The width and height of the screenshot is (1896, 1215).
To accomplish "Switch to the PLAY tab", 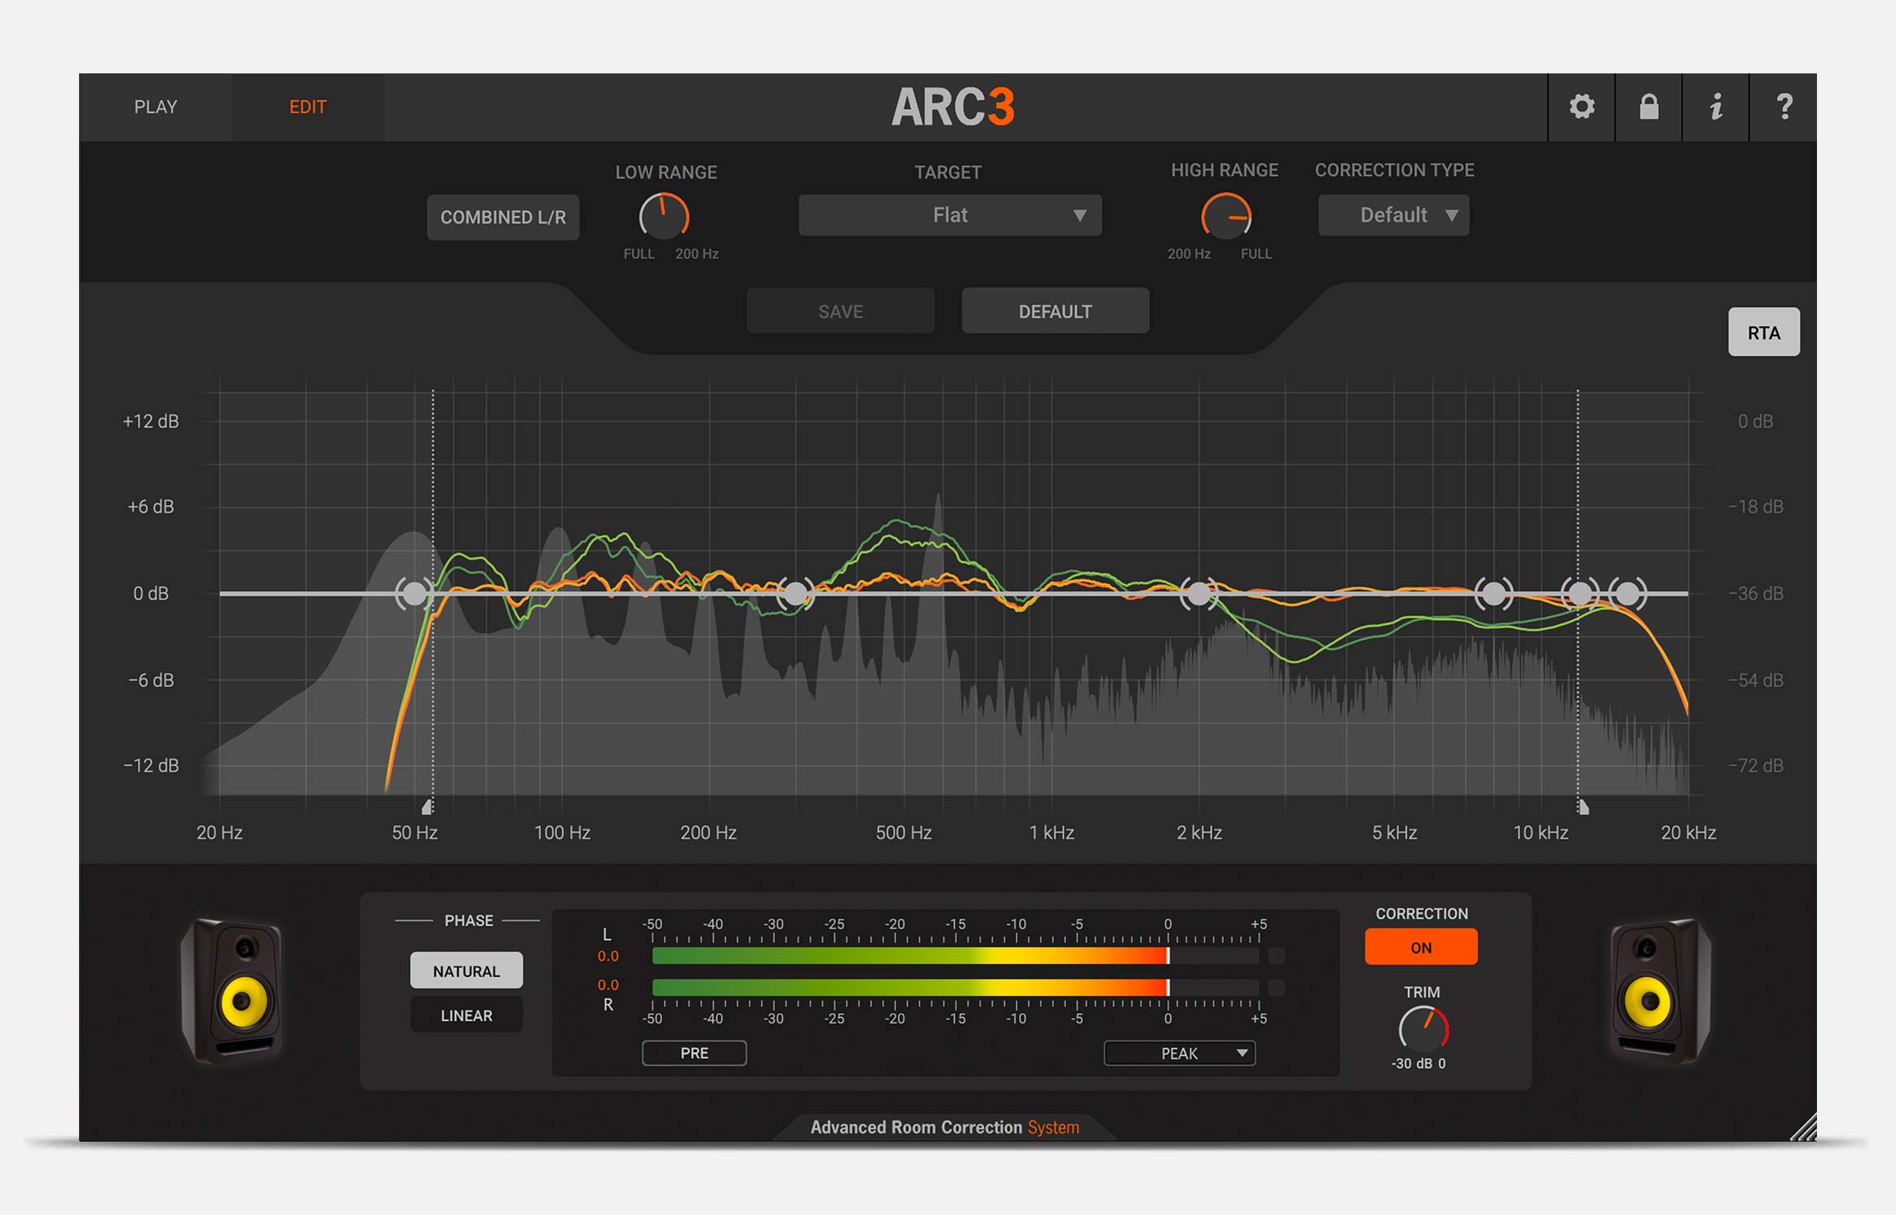I will coord(156,107).
